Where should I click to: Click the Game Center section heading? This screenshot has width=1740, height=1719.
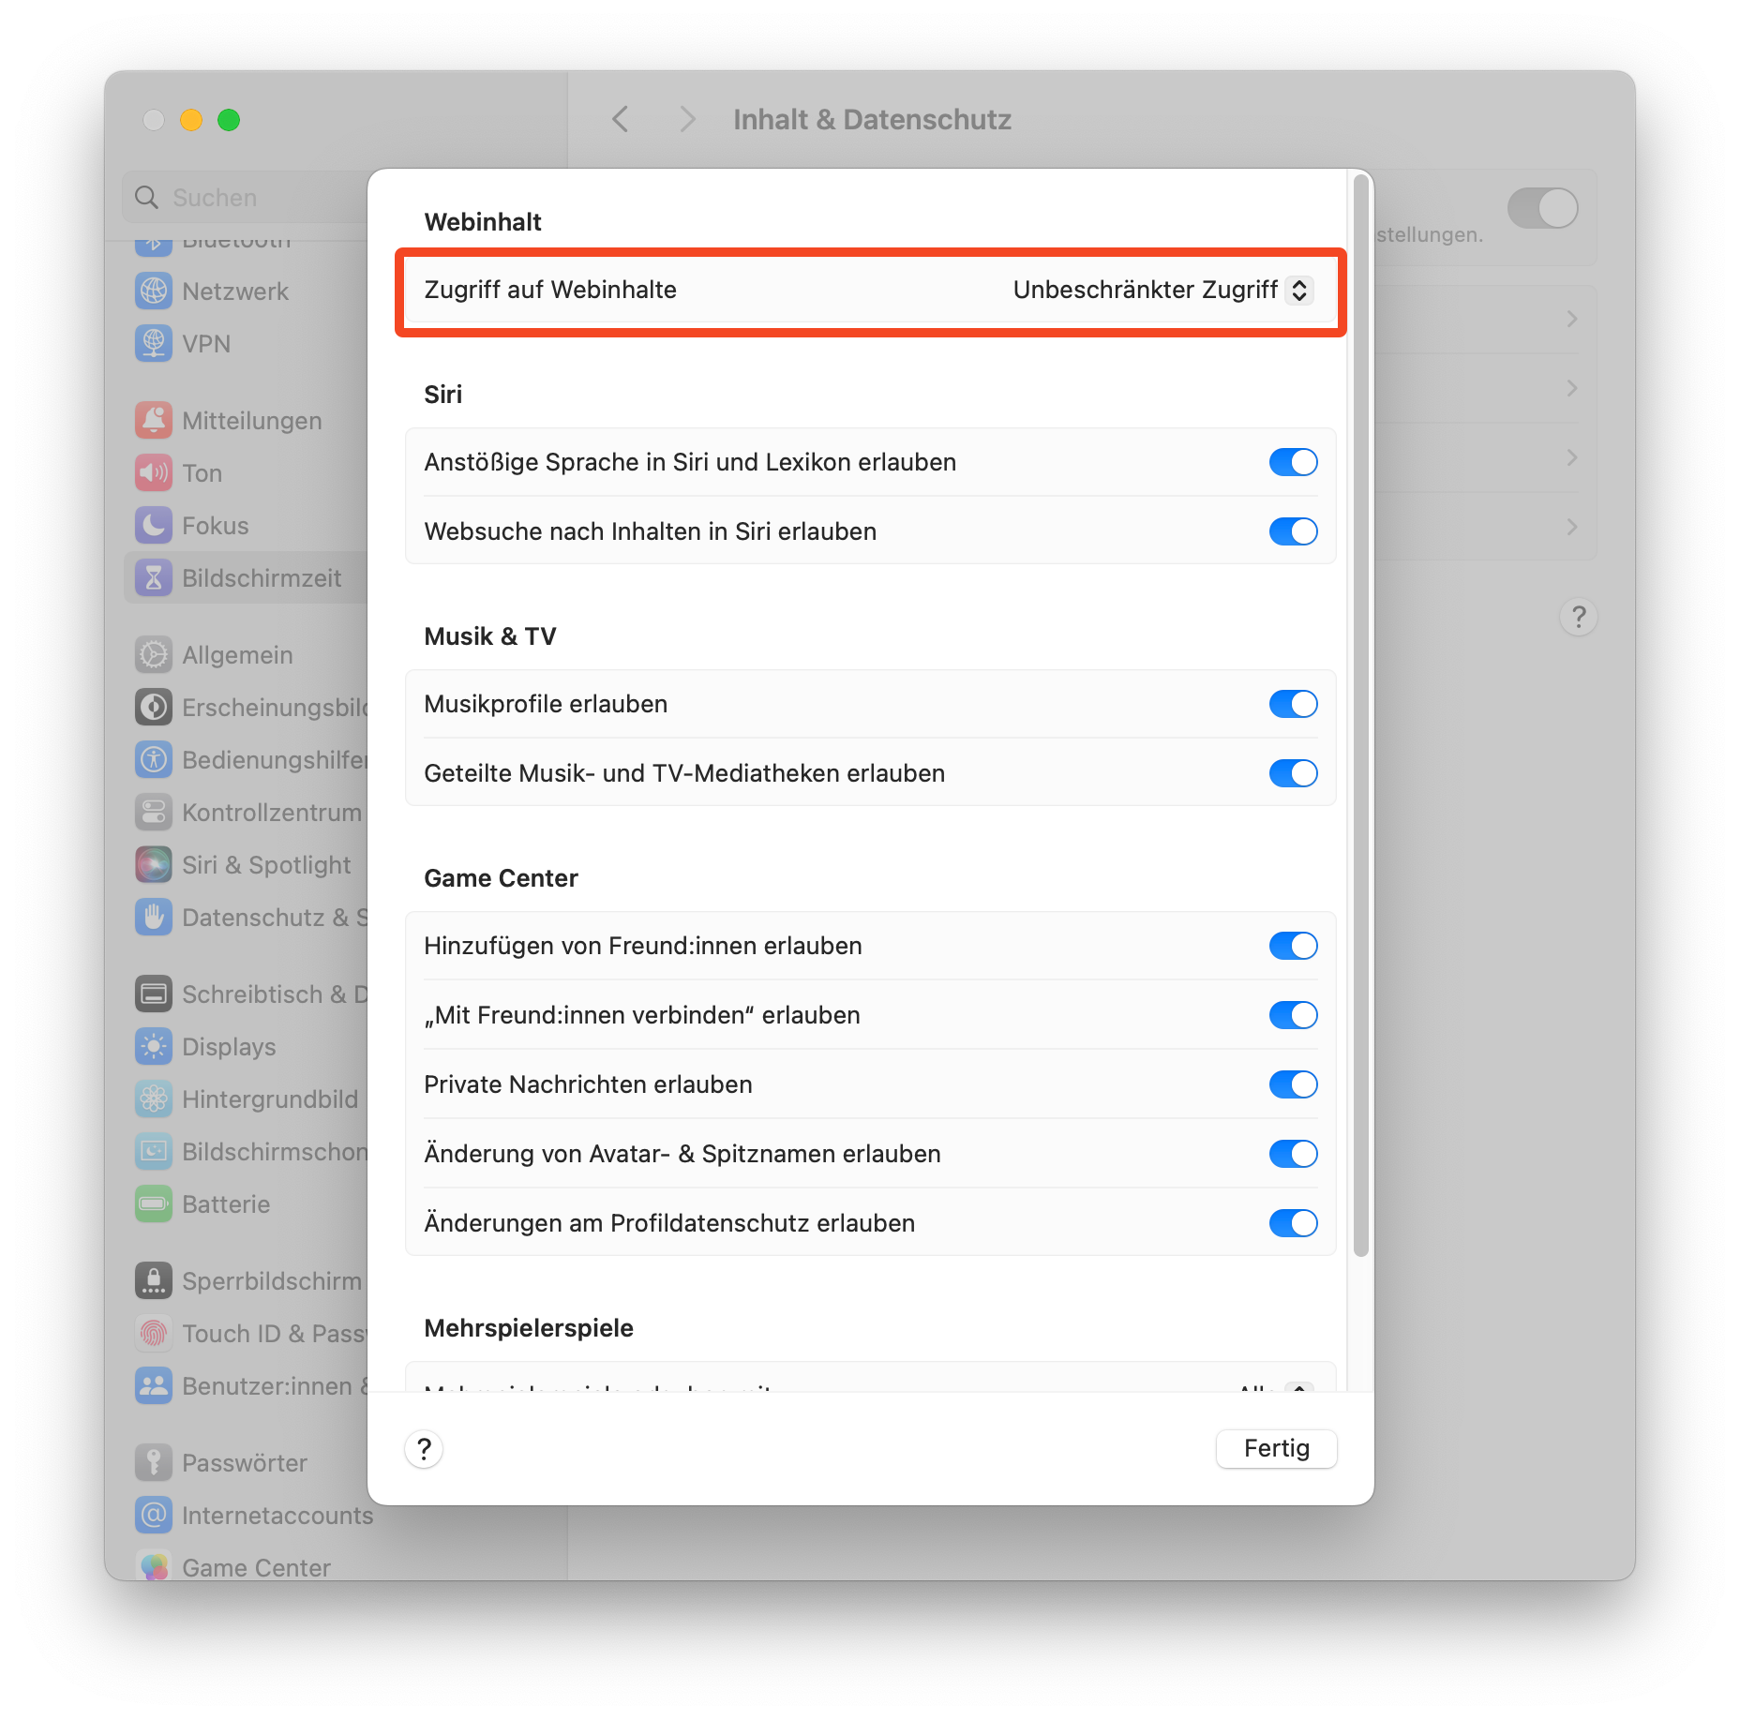(x=501, y=878)
